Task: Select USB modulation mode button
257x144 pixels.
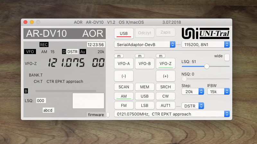Action: point(145,96)
